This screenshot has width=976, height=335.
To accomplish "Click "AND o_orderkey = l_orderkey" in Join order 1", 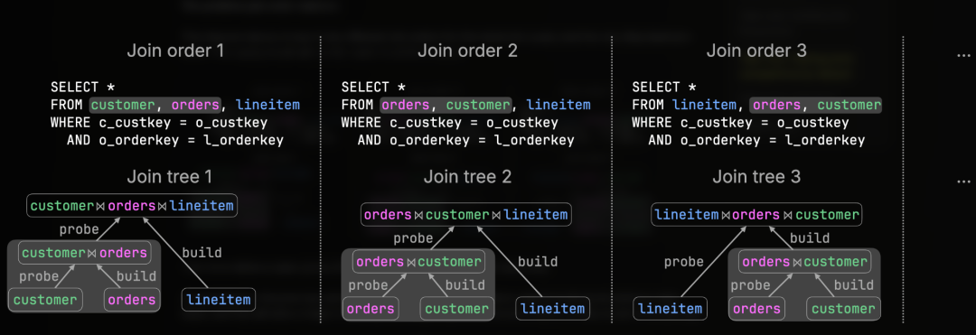I will click(175, 140).
